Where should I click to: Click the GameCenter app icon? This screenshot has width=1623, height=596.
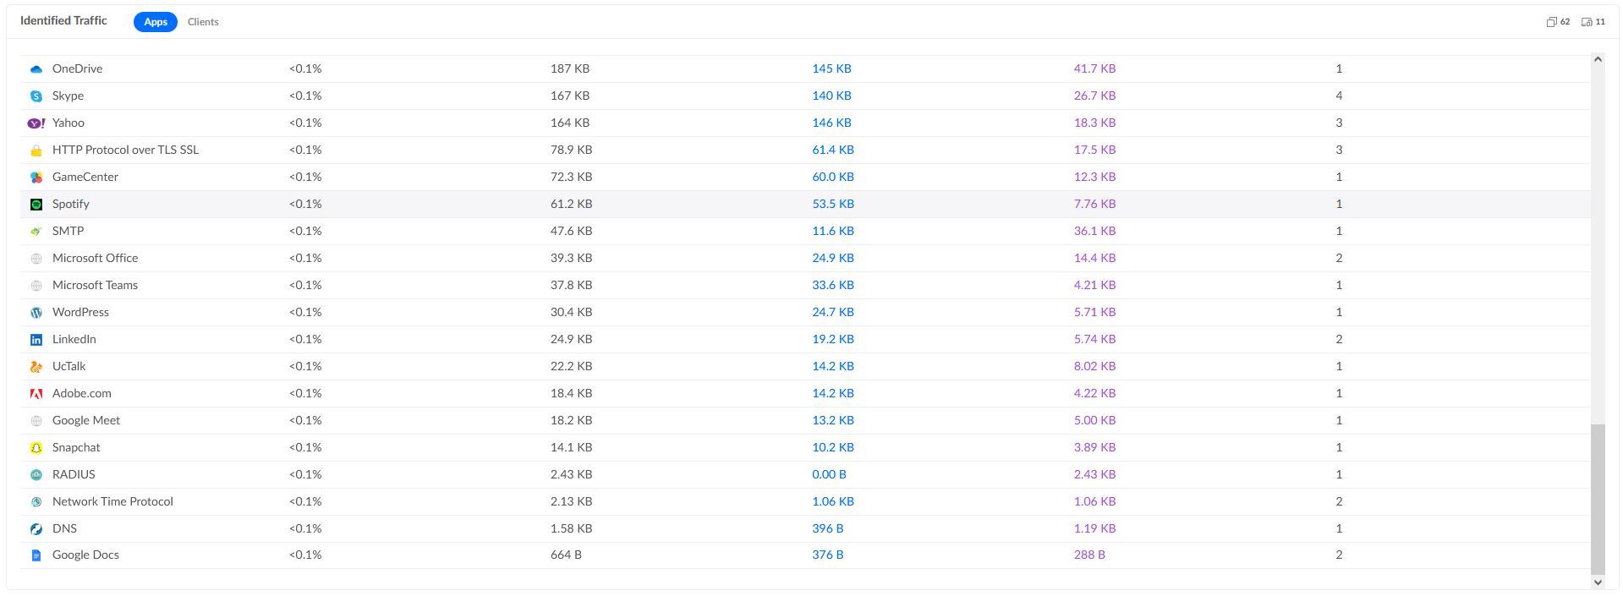pos(36,178)
